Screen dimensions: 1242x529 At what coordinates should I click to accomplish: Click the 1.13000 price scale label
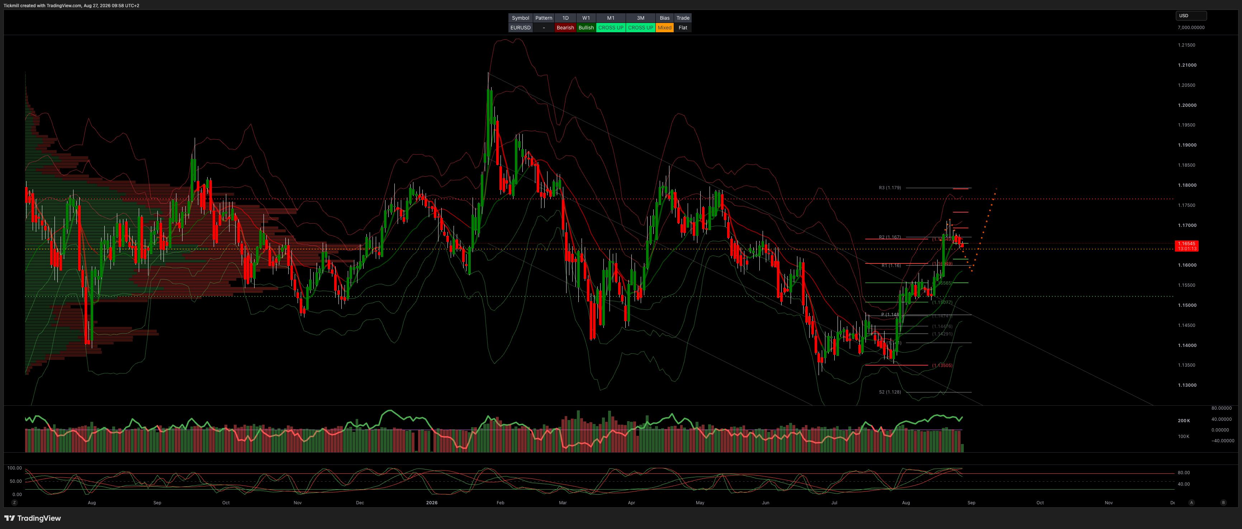[x=1187, y=385]
